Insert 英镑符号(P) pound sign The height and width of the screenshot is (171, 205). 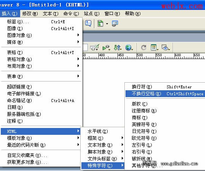pyautogui.click(x=165, y=125)
